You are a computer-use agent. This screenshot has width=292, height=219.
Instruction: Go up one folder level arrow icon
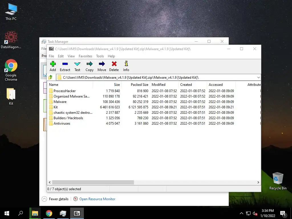(x=50, y=77)
